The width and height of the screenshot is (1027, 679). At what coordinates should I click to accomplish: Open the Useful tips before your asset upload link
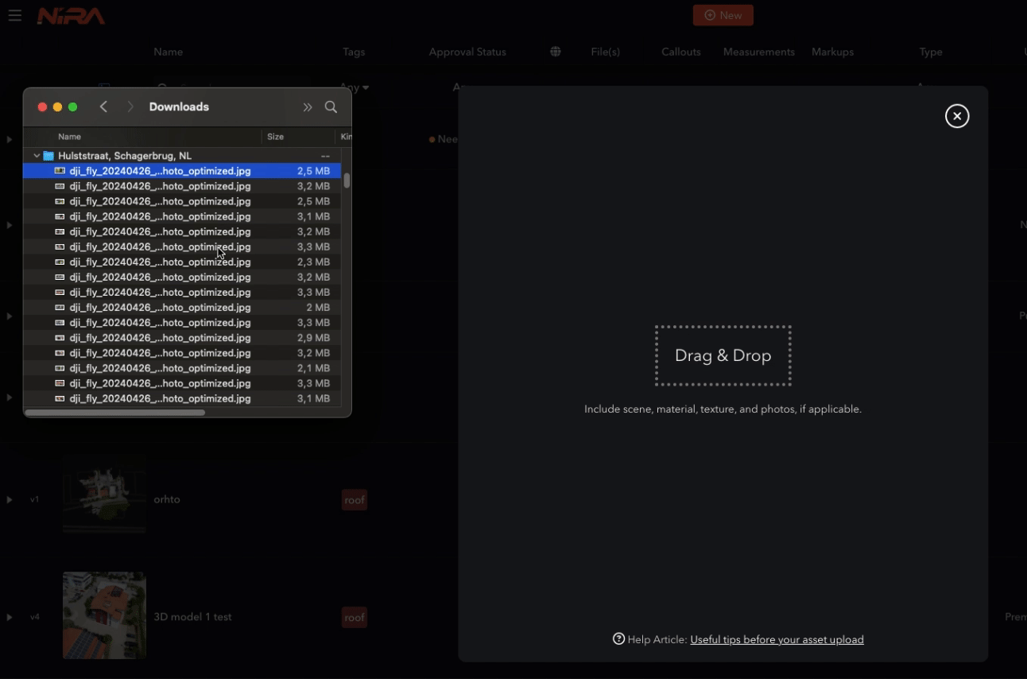[x=777, y=639]
